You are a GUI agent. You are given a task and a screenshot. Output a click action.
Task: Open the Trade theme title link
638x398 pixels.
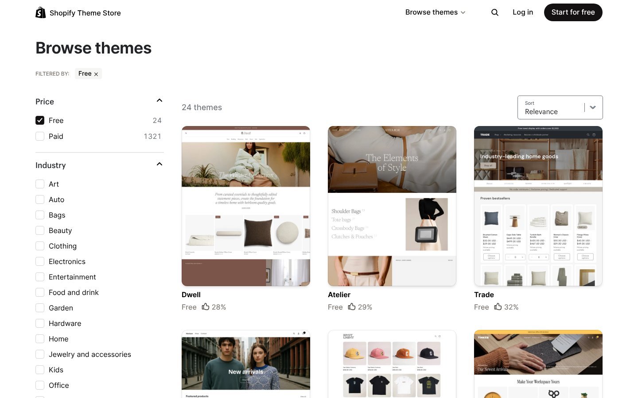(484, 295)
